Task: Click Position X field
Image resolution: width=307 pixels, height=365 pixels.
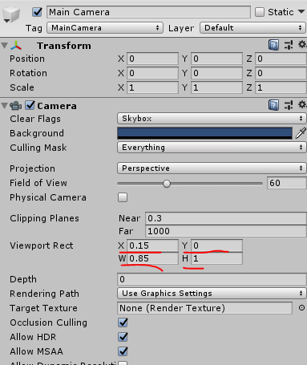Action: 152,59
